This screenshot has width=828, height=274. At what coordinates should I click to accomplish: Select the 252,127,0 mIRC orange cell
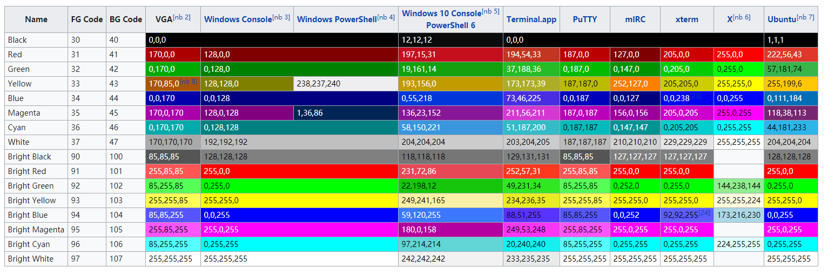[635, 84]
